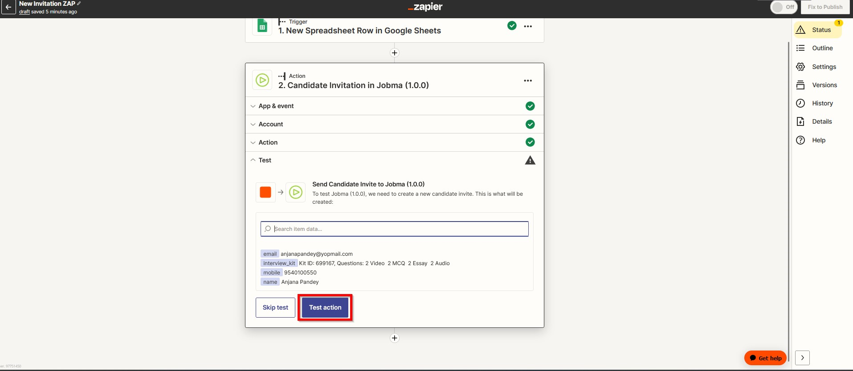Click the interview_kit field tag

(279, 263)
